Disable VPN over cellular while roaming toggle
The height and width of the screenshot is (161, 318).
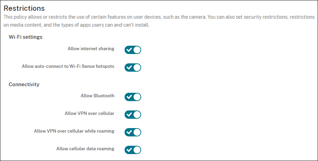click(133, 132)
